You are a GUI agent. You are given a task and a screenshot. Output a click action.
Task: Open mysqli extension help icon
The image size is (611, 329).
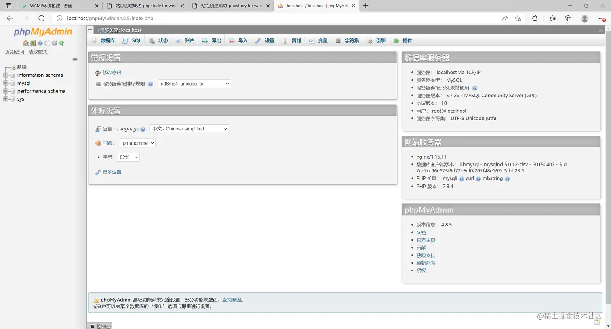click(461, 179)
